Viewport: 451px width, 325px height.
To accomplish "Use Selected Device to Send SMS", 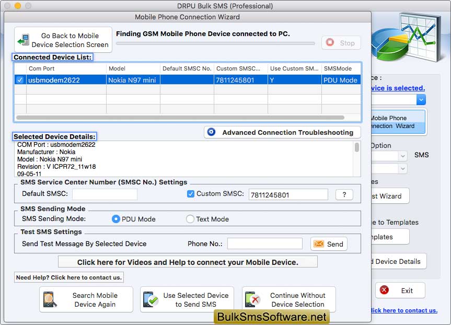I will pyautogui.click(x=187, y=300).
